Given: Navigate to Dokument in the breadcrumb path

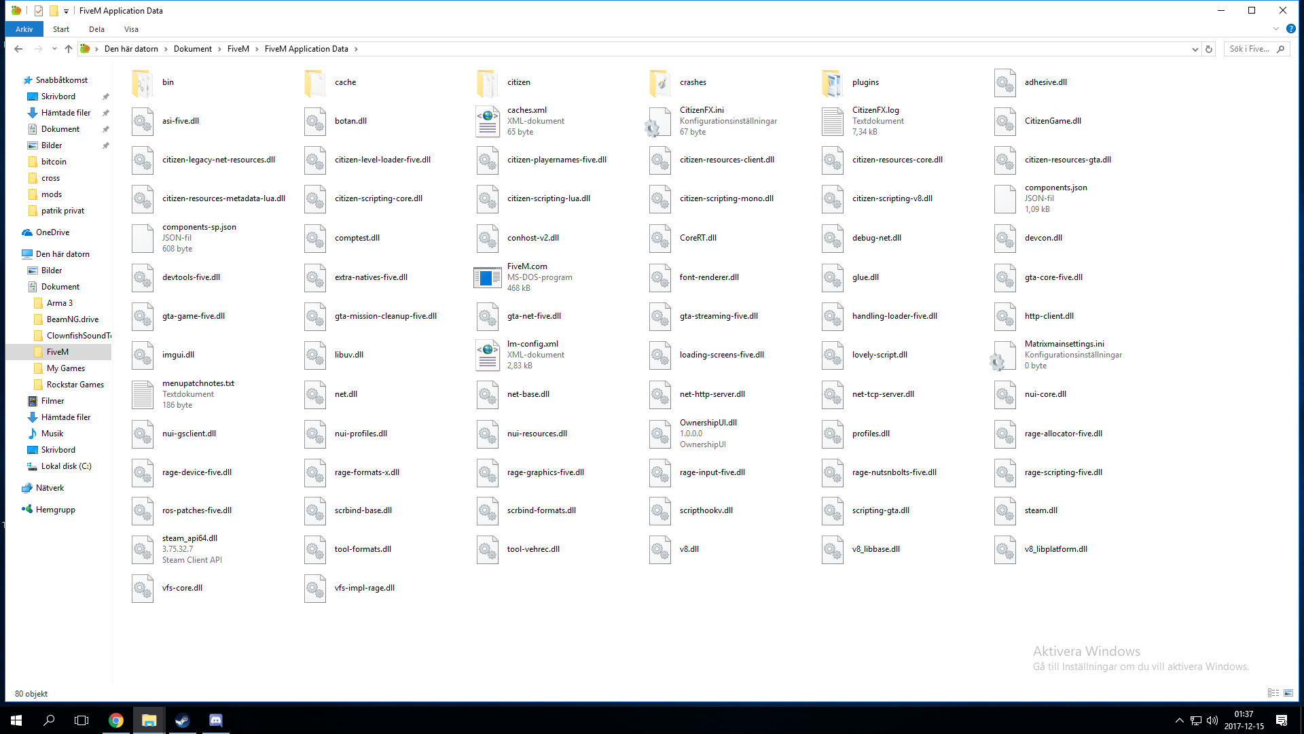Looking at the screenshot, I should [x=192, y=49].
